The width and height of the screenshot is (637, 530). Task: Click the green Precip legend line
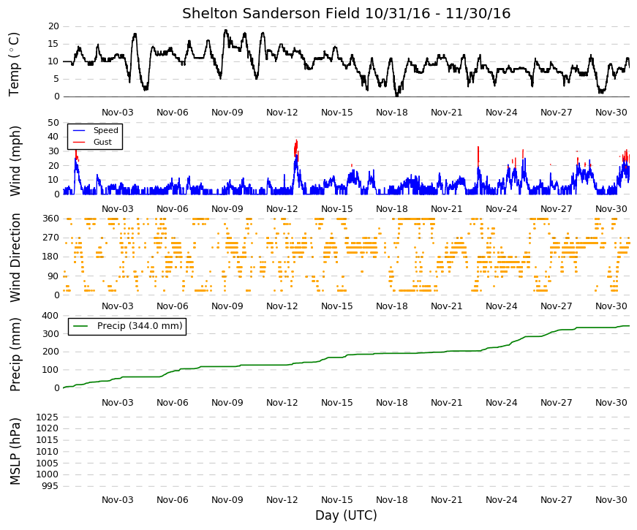click(x=80, y=326)
